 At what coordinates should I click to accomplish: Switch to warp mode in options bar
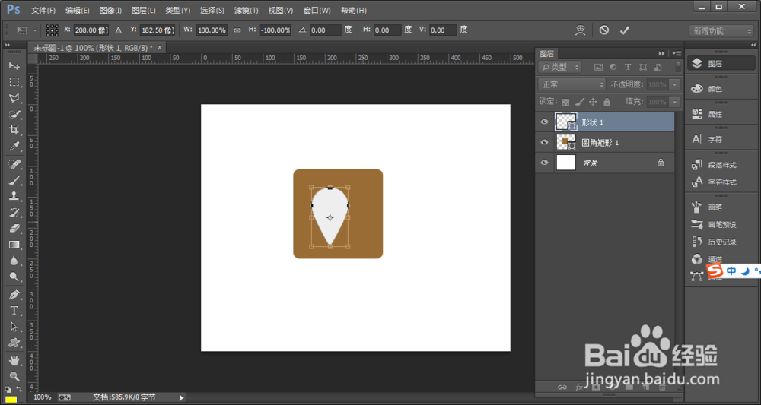(x=581, y=30)
